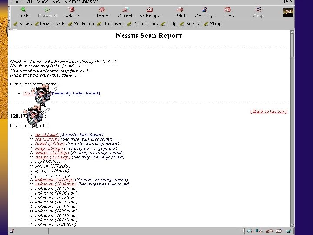Open the Help personal toolbar bookmark
The height and width of the screenshot is (235, 313).
tap(169, 24)
